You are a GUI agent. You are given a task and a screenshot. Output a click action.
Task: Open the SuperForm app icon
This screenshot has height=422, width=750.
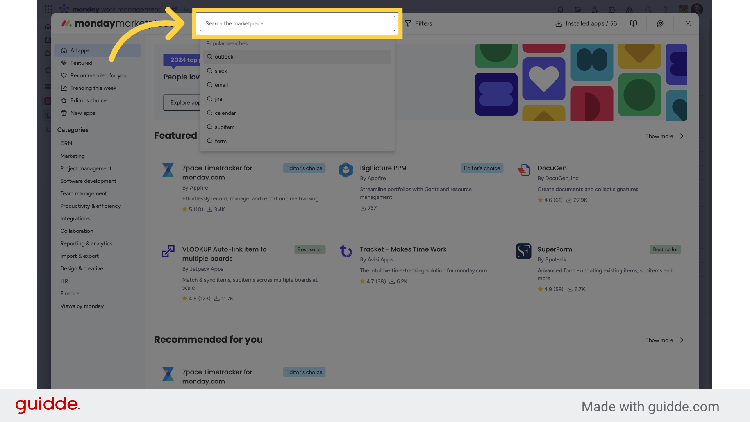[523, 251]
